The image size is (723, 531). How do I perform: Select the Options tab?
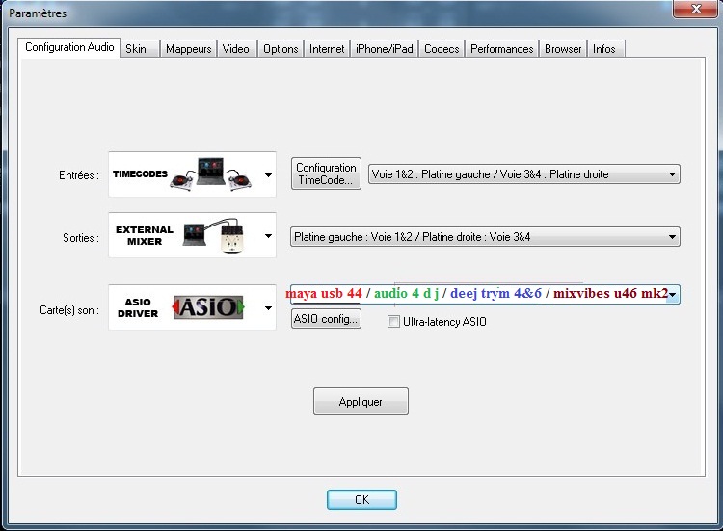[x=281, y=49]
